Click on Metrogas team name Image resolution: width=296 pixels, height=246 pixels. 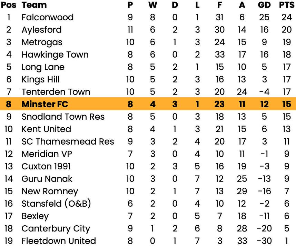pos(42,42)
